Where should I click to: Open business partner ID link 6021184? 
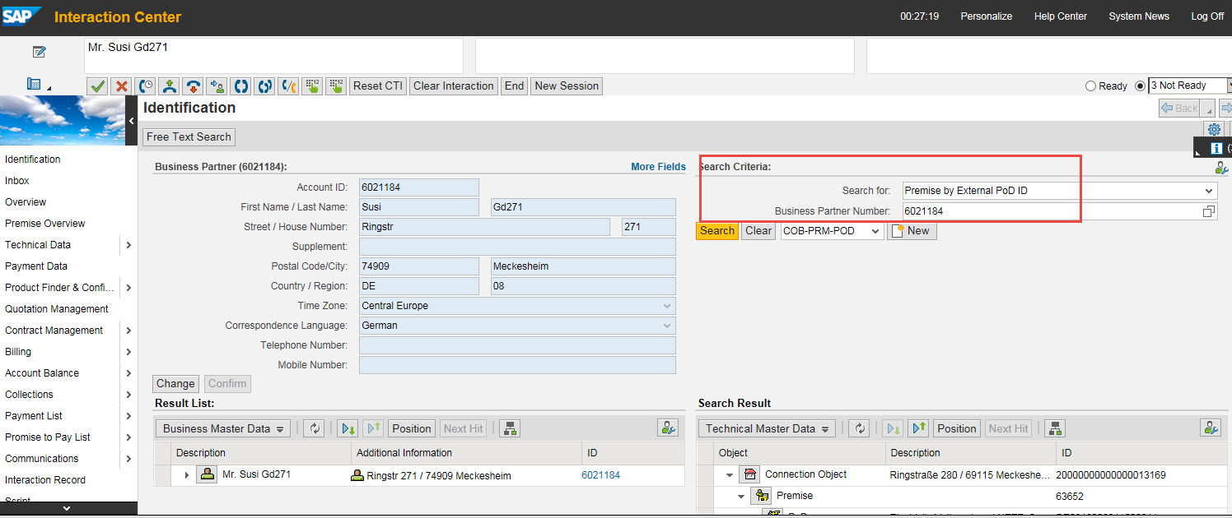(601, 475)
